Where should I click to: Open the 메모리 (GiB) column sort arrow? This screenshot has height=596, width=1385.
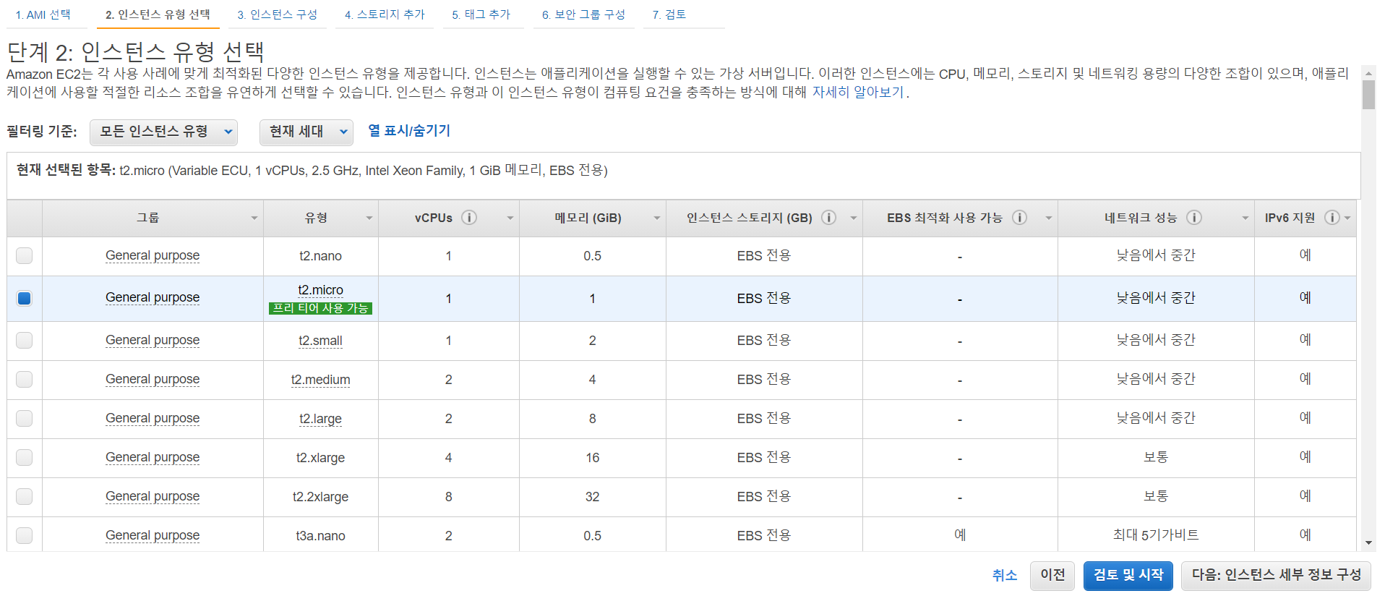(x=656, y=218)
